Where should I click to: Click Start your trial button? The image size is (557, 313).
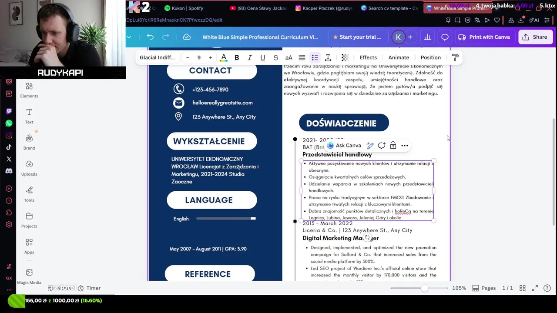tap(357, 37)
